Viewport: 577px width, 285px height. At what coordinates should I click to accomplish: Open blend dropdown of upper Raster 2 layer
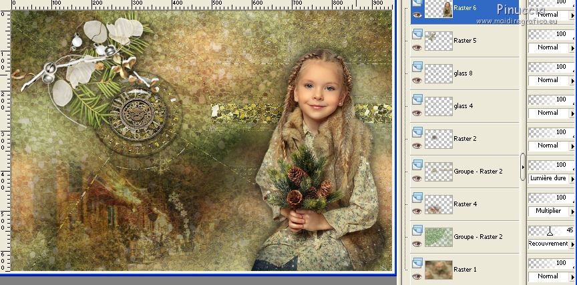552,146
